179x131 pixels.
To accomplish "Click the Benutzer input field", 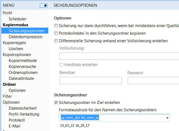I will (x=90, y=80).
